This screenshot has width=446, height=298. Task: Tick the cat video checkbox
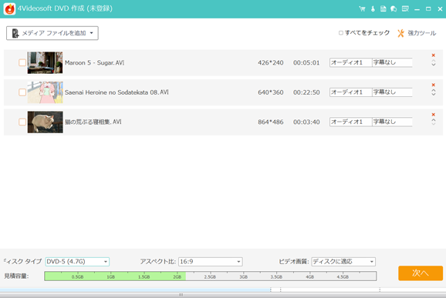(22, 122)
